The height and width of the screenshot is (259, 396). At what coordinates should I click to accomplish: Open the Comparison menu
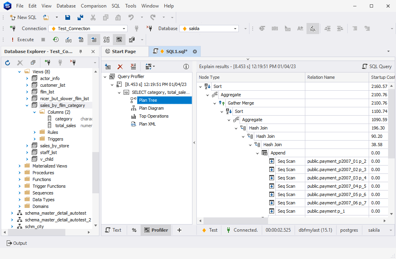click(93, 6)
